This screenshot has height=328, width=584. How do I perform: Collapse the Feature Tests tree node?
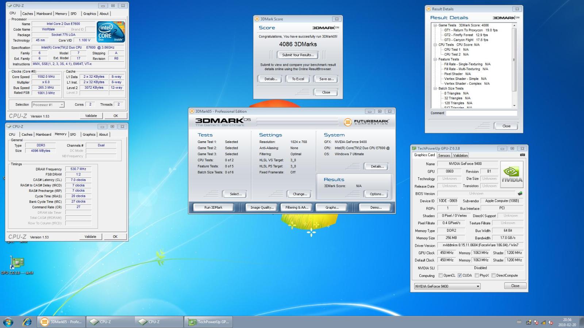click(435, 59)
